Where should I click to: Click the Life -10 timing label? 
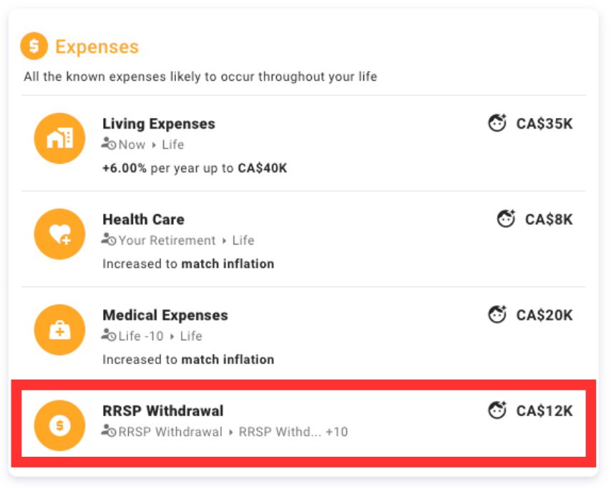(140, 336)
